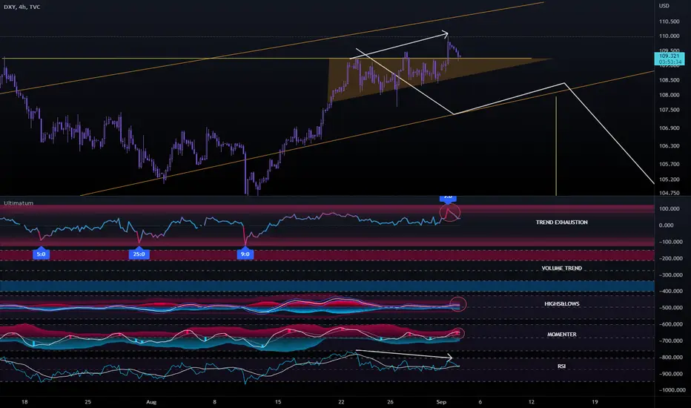This screenshot has height=408, width=691.
Task: Click the DXY, 4h, TVC symbol title
Action: pos(22,7)
